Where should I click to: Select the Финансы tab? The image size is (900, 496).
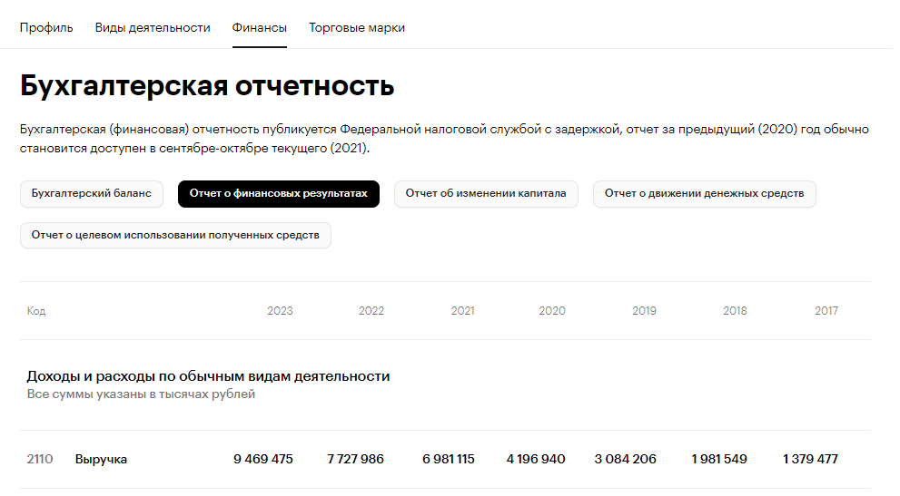click(x=260, y=28)
